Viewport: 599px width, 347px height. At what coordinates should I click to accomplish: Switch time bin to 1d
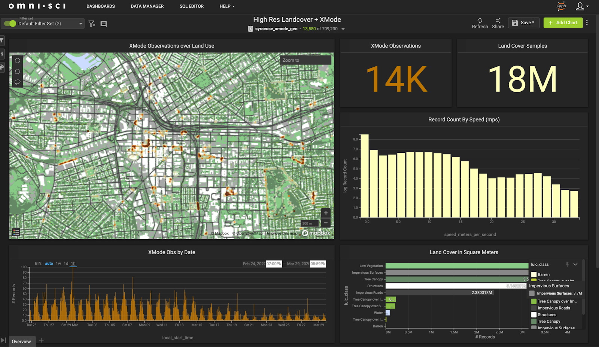pos(66,264)
